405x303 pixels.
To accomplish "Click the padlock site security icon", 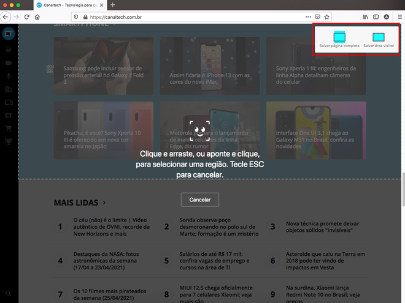I will click(x=85, y=17).
